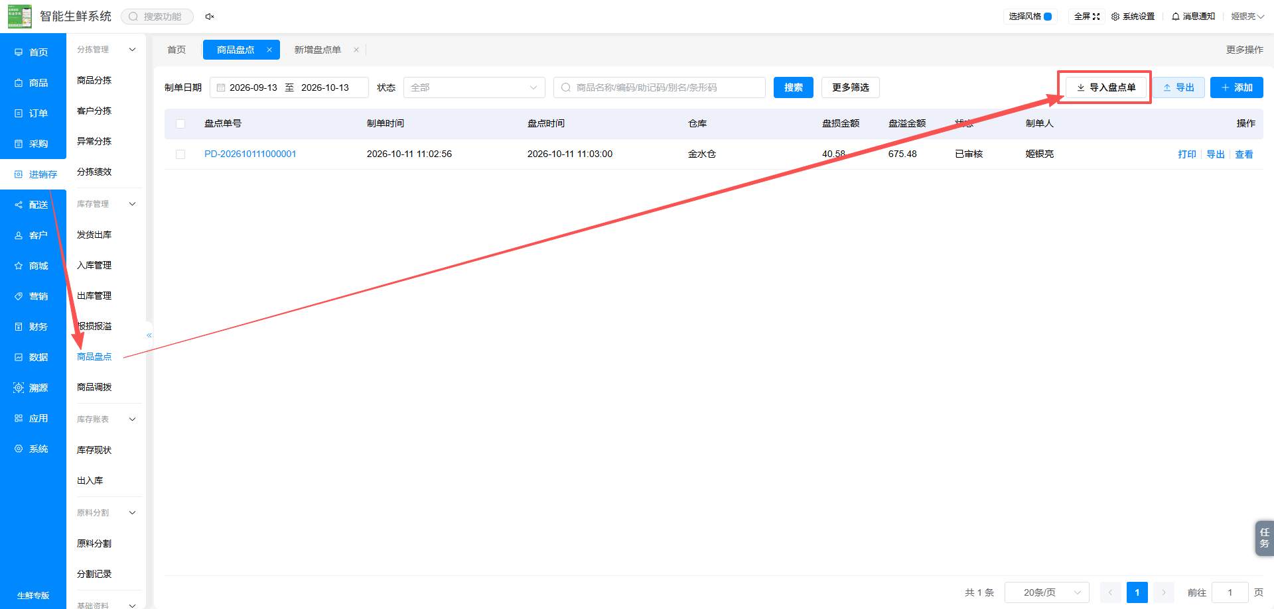This screenshot has width=1274, height=609.
Task: Click the 导入盘点单 button
Action: coord(1106,87)
